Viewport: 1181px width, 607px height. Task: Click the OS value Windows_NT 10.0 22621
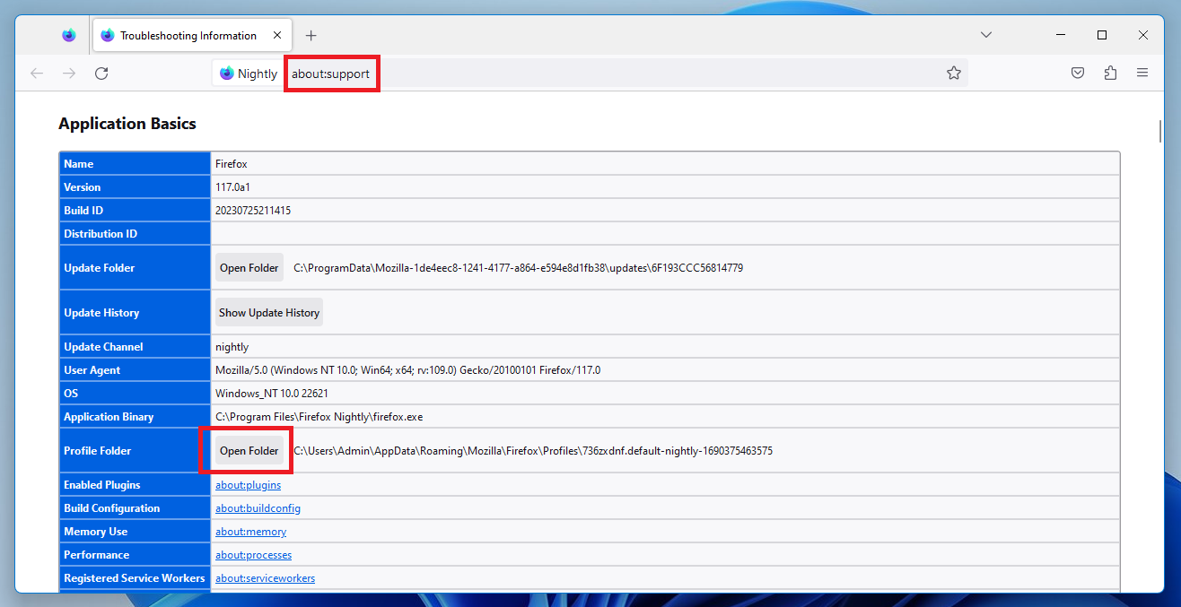[270, 394]
